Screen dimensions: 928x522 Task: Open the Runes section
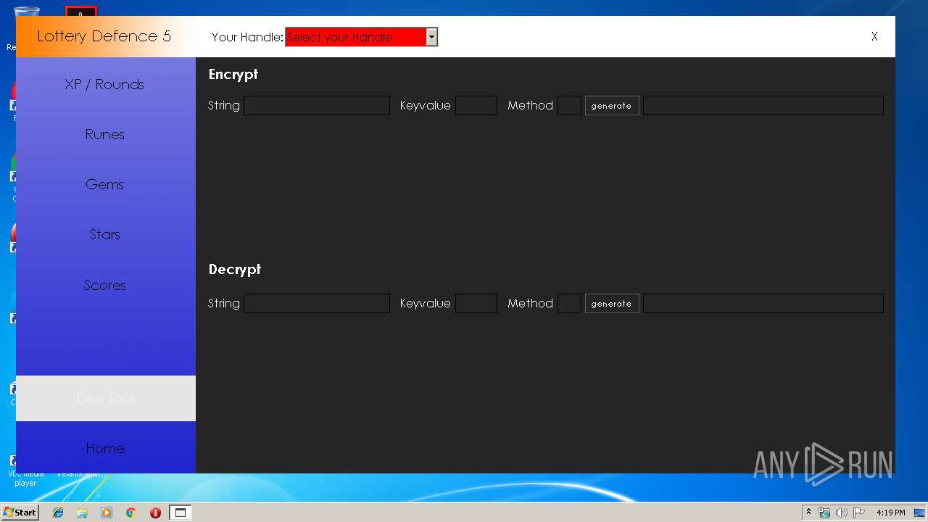(105, 134)
